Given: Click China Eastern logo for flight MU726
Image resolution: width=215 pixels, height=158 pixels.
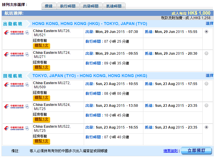Looking at the screenshot, I should 17,32.
